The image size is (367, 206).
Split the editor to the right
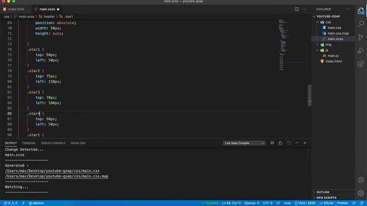296,9
